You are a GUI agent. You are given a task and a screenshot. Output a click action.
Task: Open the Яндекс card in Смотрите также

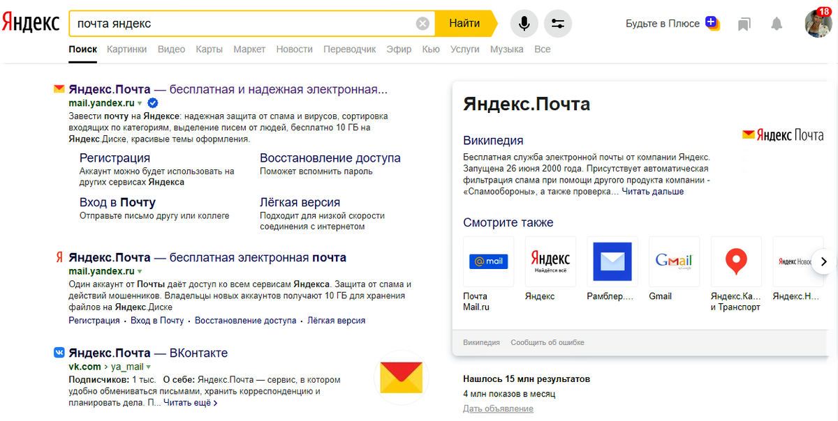click(550, 261)
